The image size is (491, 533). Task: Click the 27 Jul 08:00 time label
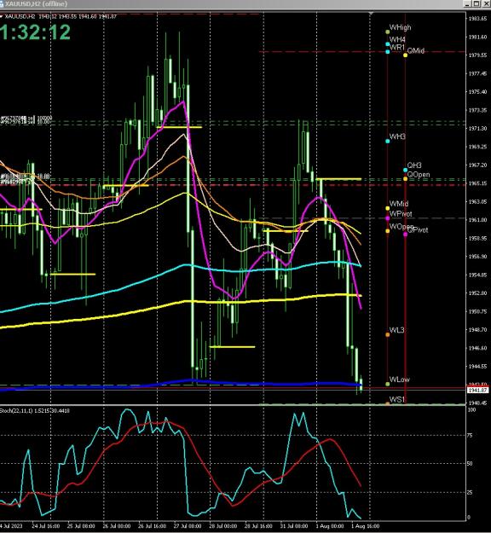188,526
